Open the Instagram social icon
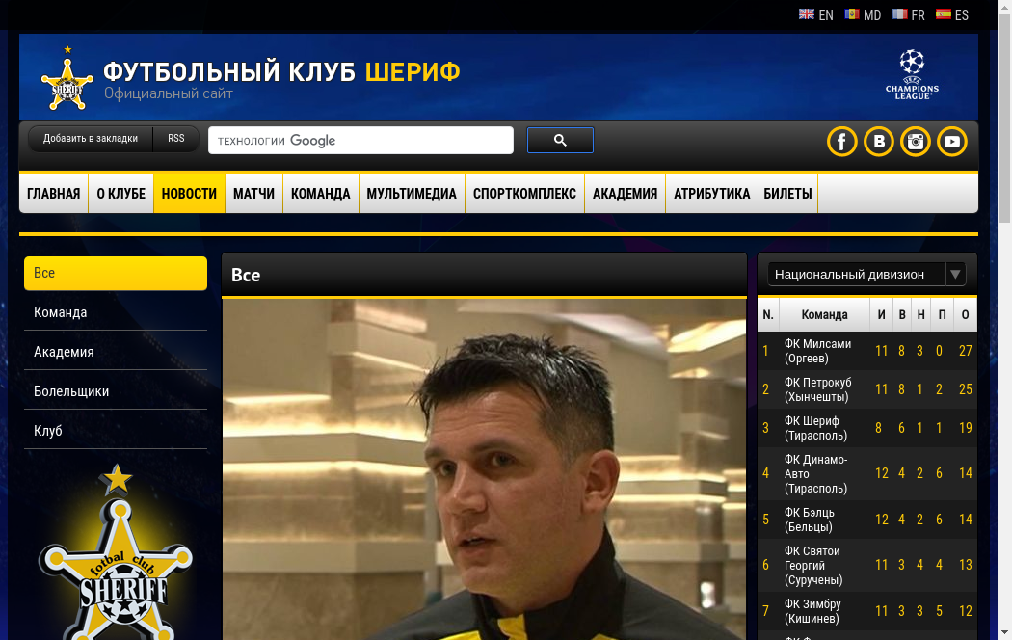1012x640 pixels. click(x=915, y=142)
